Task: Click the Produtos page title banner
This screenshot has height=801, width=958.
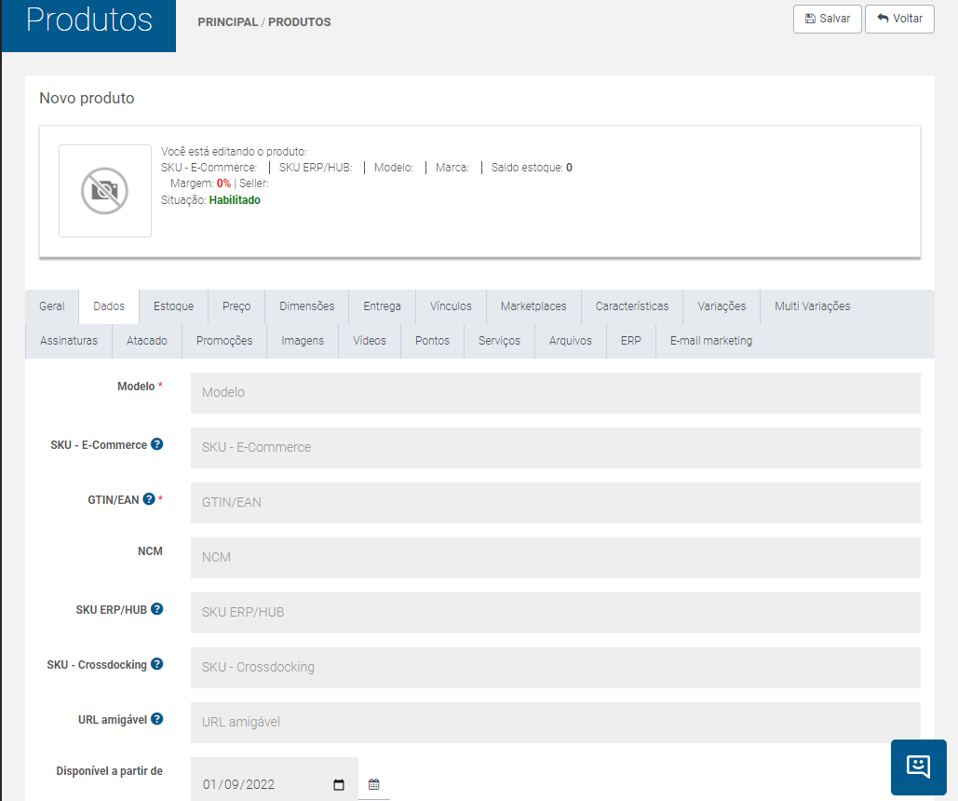Action: click(x=88, y=26)
